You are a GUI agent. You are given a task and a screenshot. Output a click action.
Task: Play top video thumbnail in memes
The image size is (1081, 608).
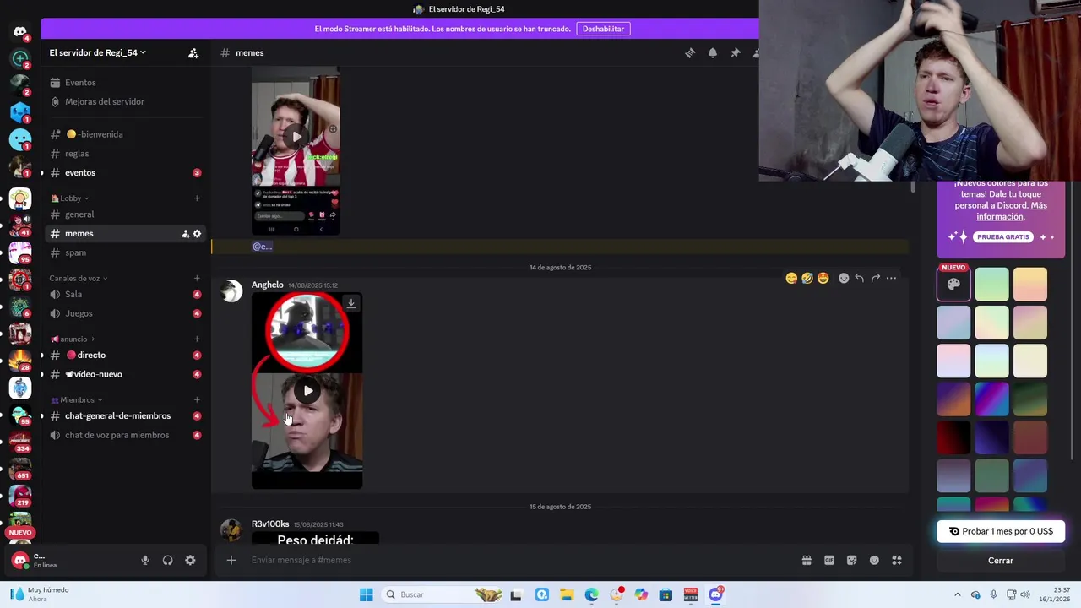tap(296, 137)
